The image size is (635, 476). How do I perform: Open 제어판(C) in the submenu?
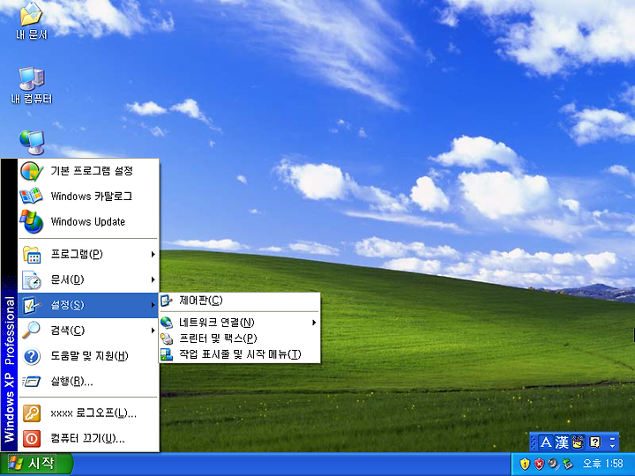(x=240, y=301)
